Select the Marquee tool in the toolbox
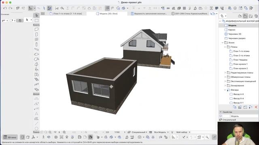This screenshot has width=259, height=145. tap(36, 21)
